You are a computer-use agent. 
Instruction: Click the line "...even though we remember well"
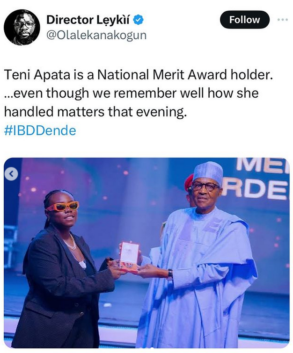131,93
